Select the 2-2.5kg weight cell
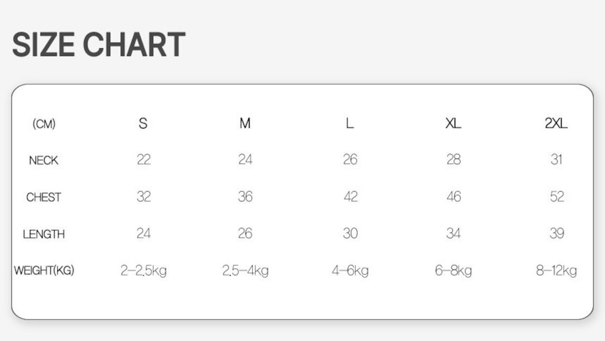This screenshot has height=341, width=605. (144, 271)
